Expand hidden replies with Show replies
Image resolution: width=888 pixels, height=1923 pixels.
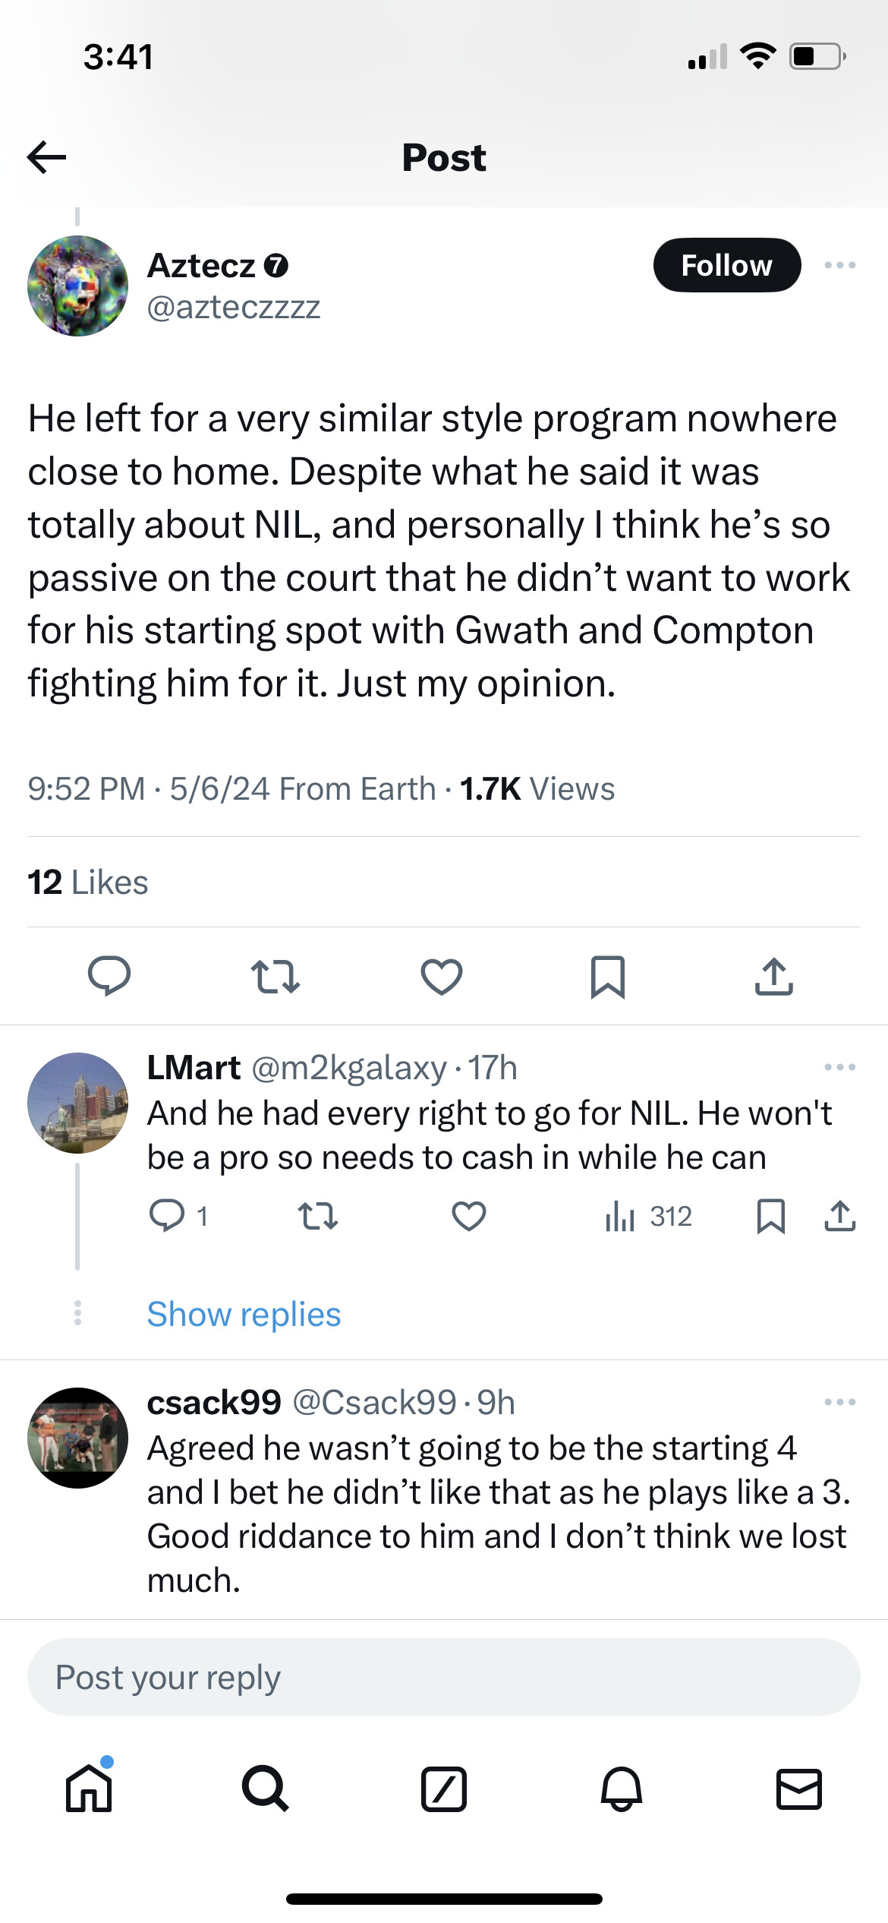pyautogui.click(x=244, y=1314)
